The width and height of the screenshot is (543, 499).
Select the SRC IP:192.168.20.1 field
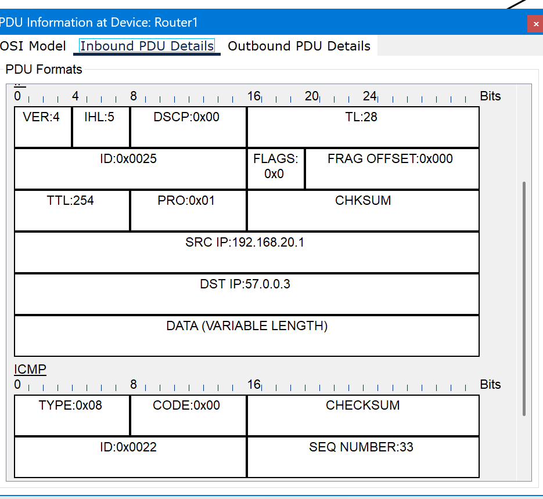[247, 252]
